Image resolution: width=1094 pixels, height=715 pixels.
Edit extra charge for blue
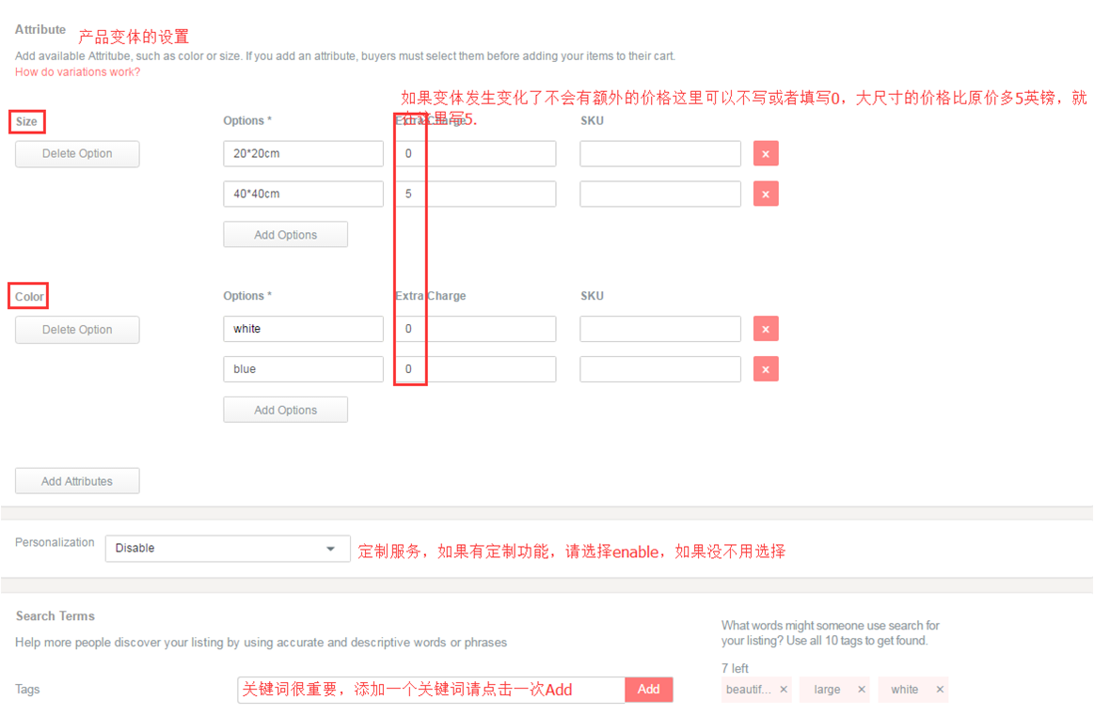click(476, 369)
